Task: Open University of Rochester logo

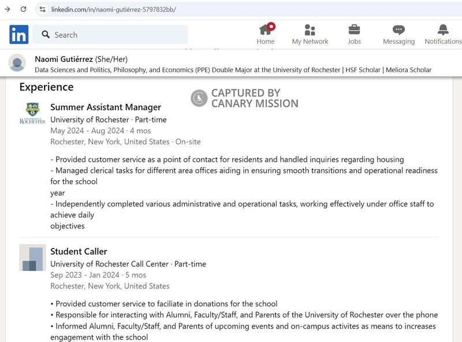Action: click(32, 113)
